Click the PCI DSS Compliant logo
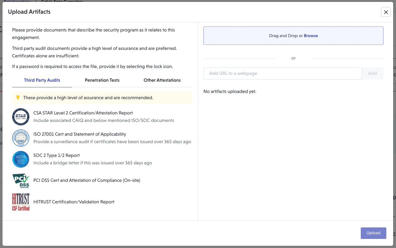Screen dimensions: 396x248 pyautogui.click(x=21, y=181)
